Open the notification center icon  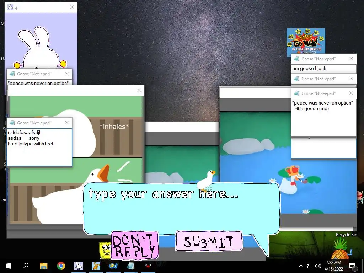[x=353, y=266]
